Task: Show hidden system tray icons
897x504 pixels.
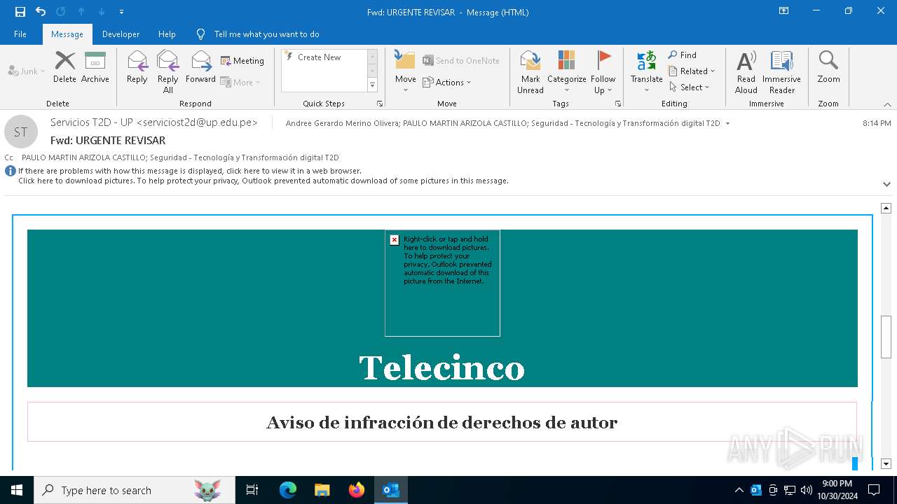Action: pos(739,490)
